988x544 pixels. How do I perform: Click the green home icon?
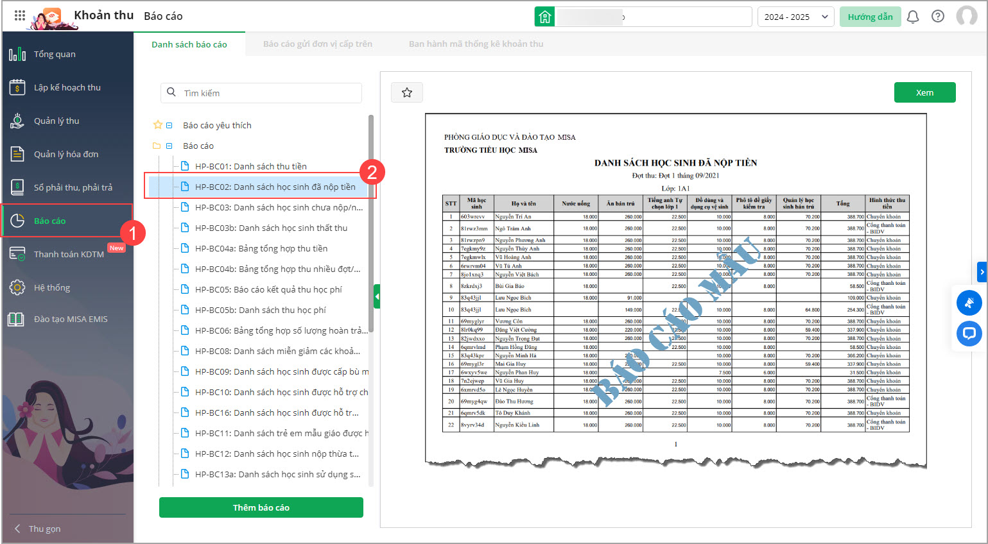tap(544, 17)
